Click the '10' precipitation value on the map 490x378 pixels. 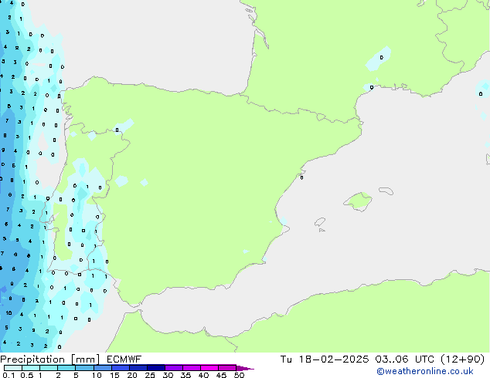point(9,312)
